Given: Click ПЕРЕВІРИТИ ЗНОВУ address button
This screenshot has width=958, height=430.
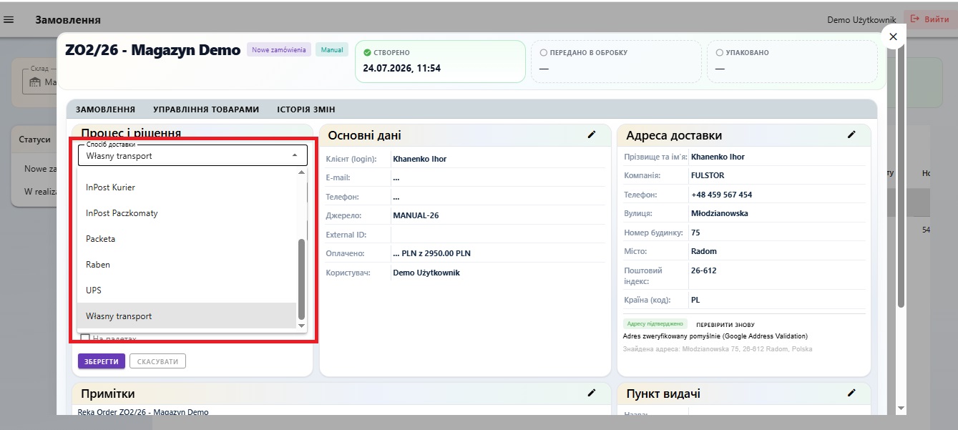Looking at the screenshot, I should coord(725,325).
